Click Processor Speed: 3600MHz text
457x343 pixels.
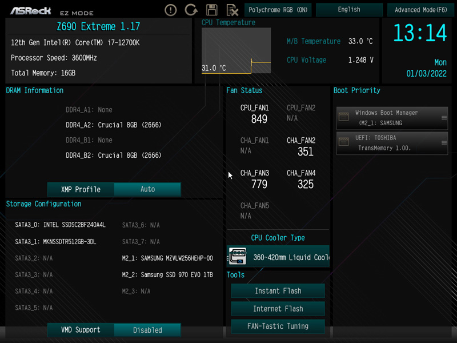coord(54,58)
